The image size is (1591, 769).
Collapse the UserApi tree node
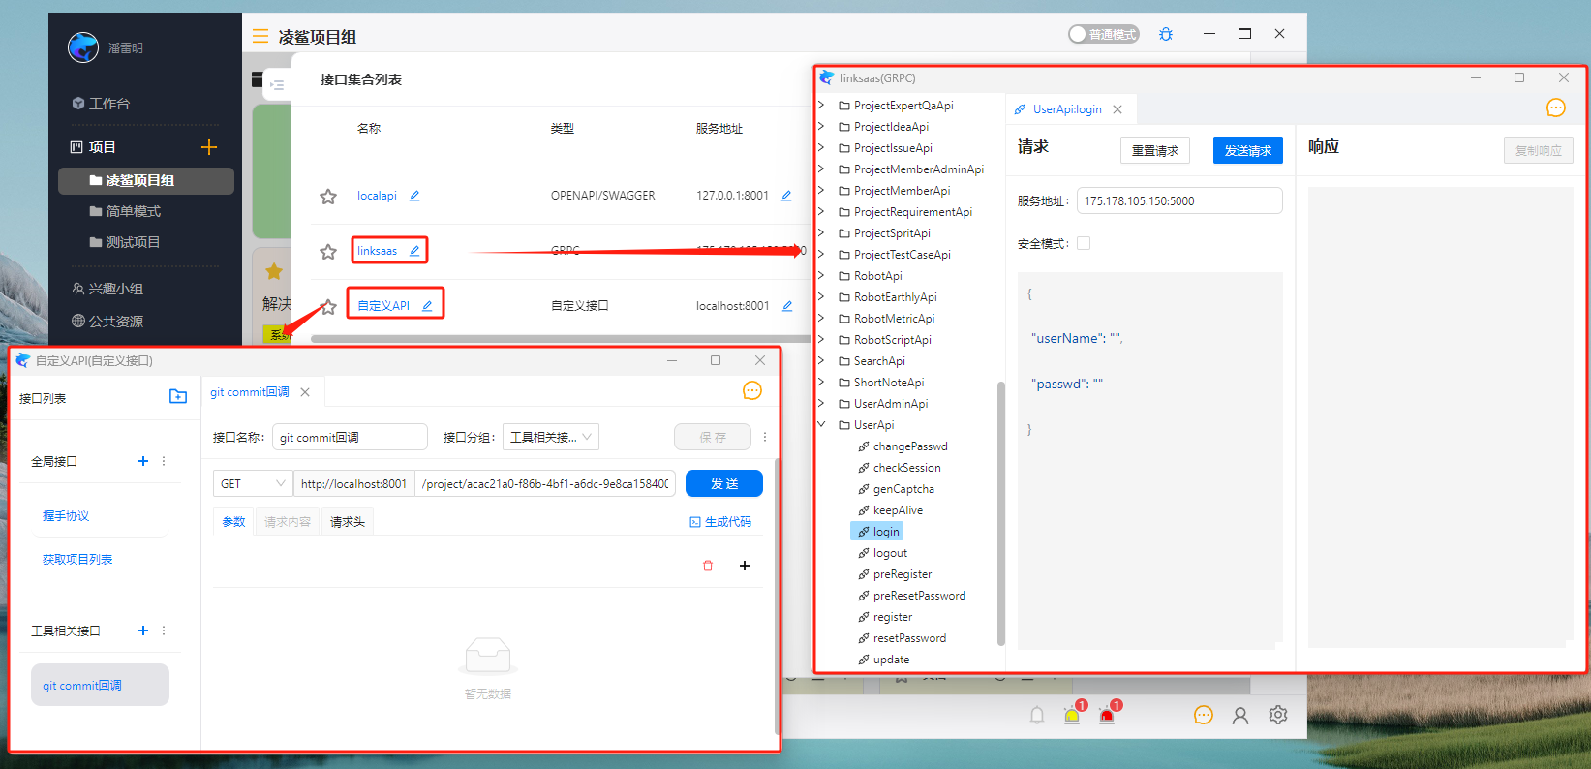pos(822,424)
